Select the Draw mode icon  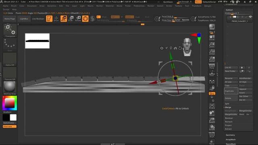56,19
